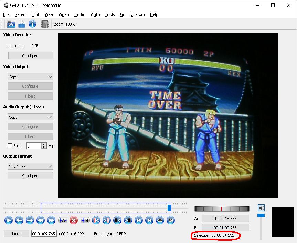Open the Tools menu

click(x=110, y=14)
